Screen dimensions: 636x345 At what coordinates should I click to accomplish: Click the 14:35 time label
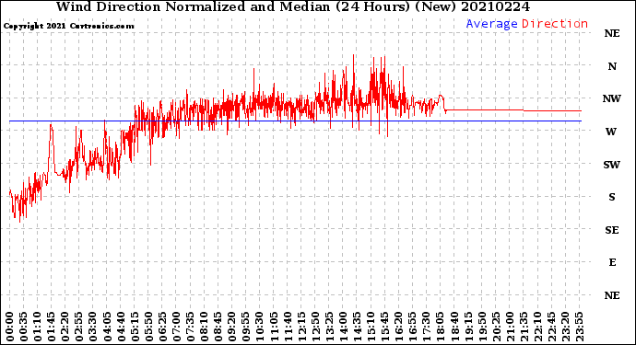pyautogui.click(x=357, y=327)
